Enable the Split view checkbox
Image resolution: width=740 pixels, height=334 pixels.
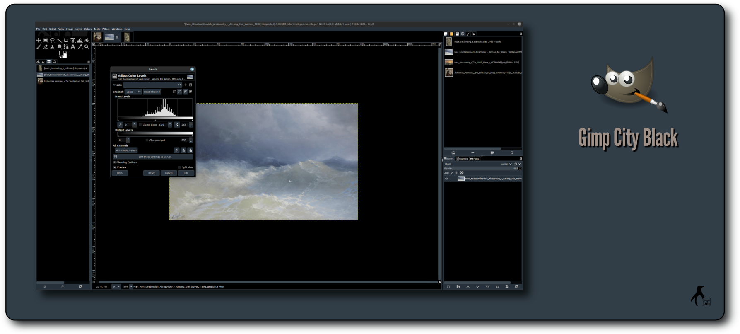click(x=180, y=167)
